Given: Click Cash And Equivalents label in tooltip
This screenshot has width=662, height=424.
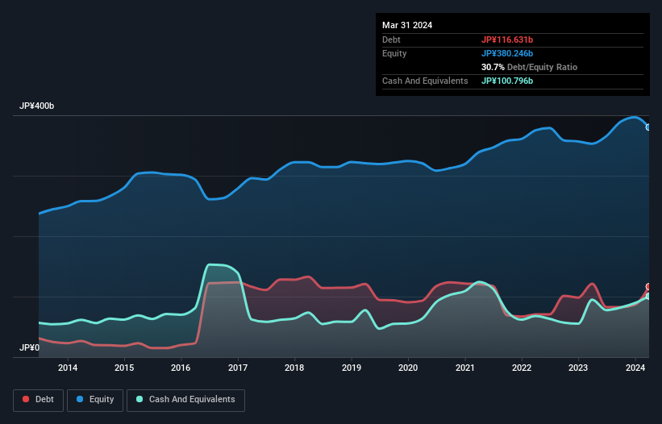Looking at the screenshot, I should click(x=425, y=81).
